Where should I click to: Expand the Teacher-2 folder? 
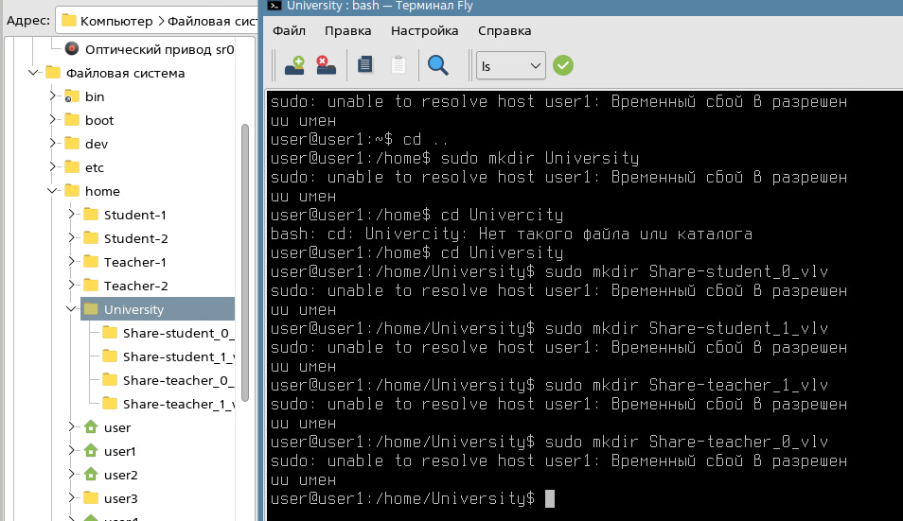71,286
